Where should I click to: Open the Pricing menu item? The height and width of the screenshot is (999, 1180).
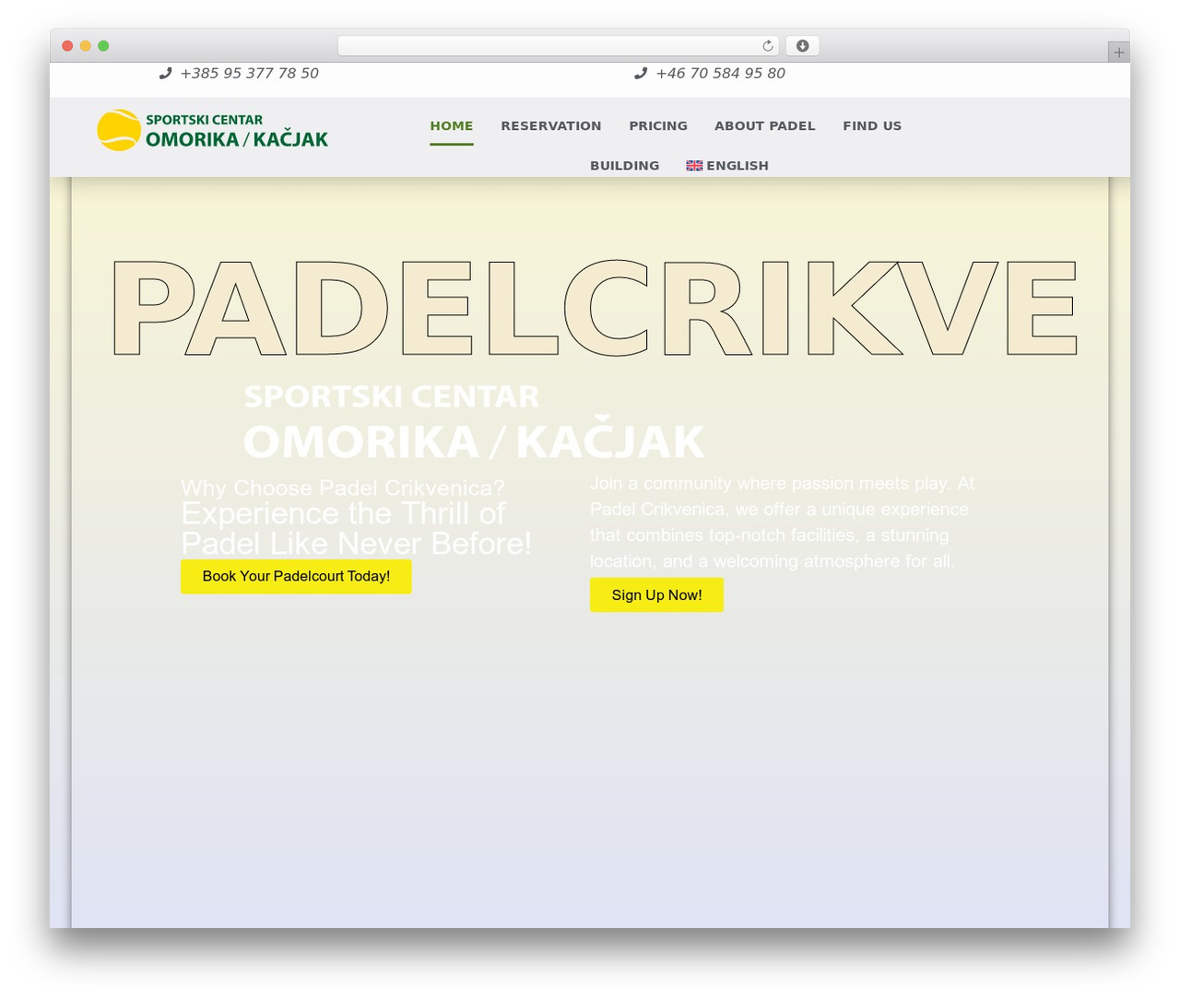click(658, 126)
